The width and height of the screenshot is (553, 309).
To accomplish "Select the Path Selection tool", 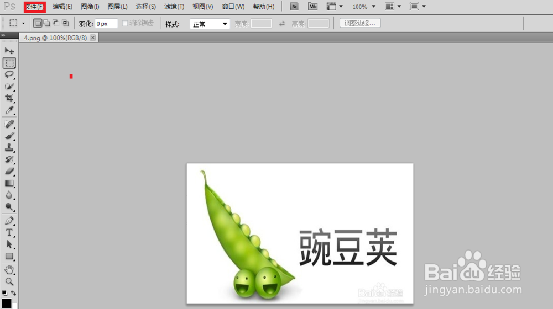I will [9, 244].
